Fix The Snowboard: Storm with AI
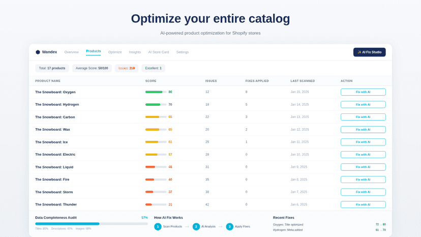This screenshot has height=237, width=421. [x=363, y=192]
